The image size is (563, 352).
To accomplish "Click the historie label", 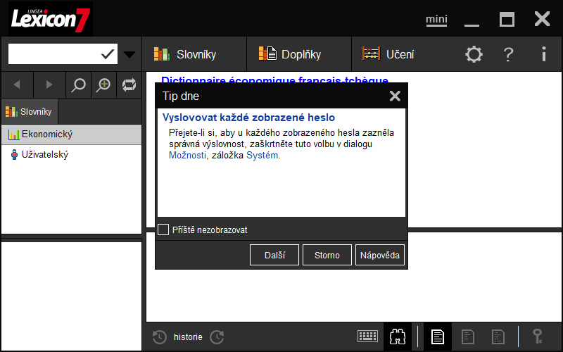I will point(188,337).
